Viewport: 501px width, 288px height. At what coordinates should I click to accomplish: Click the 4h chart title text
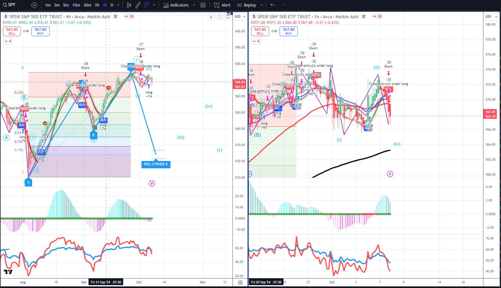tap(60, 17)
